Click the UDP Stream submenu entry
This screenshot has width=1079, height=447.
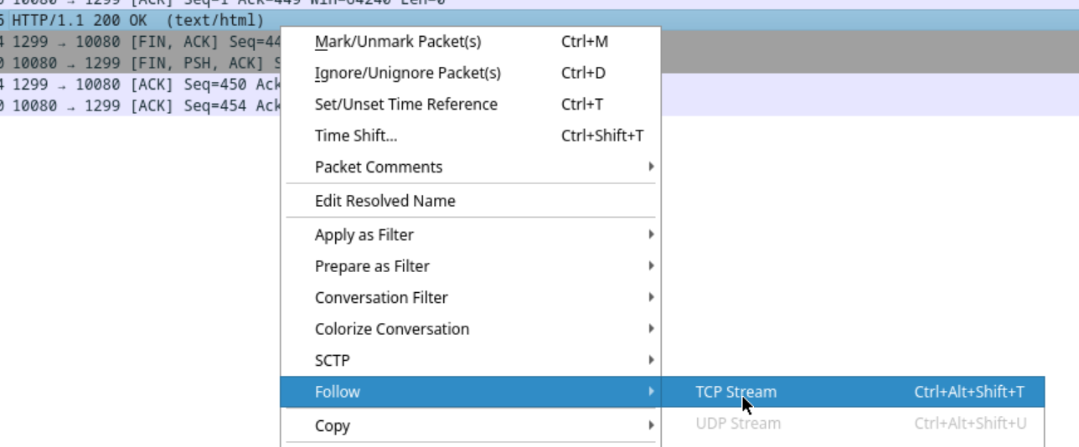(x=737, y=424)
